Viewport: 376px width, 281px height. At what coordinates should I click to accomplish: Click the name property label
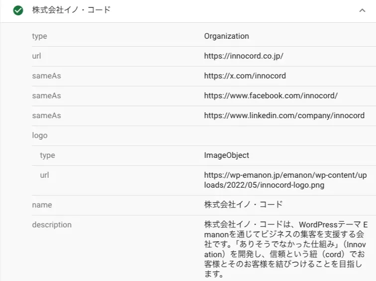(42, 205)
